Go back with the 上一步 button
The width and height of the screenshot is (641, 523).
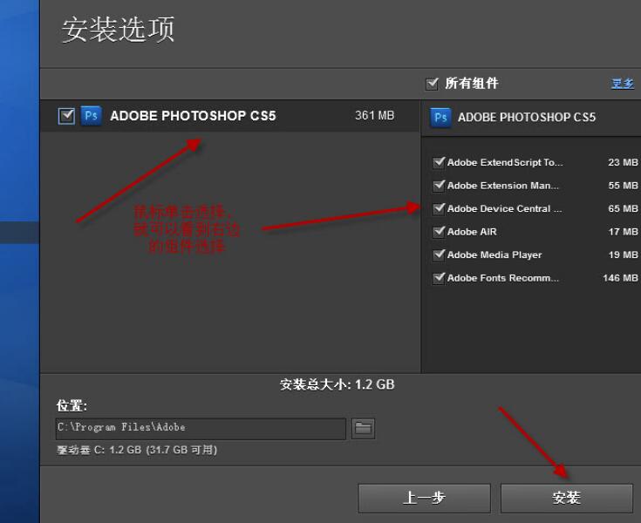(425, 498)
